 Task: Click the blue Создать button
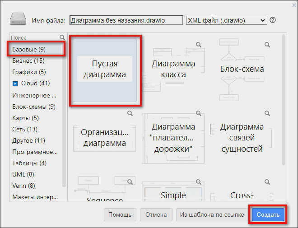268,215
